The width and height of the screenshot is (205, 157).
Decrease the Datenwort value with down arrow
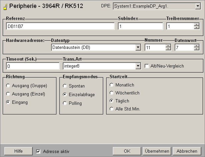pos(197,49)
